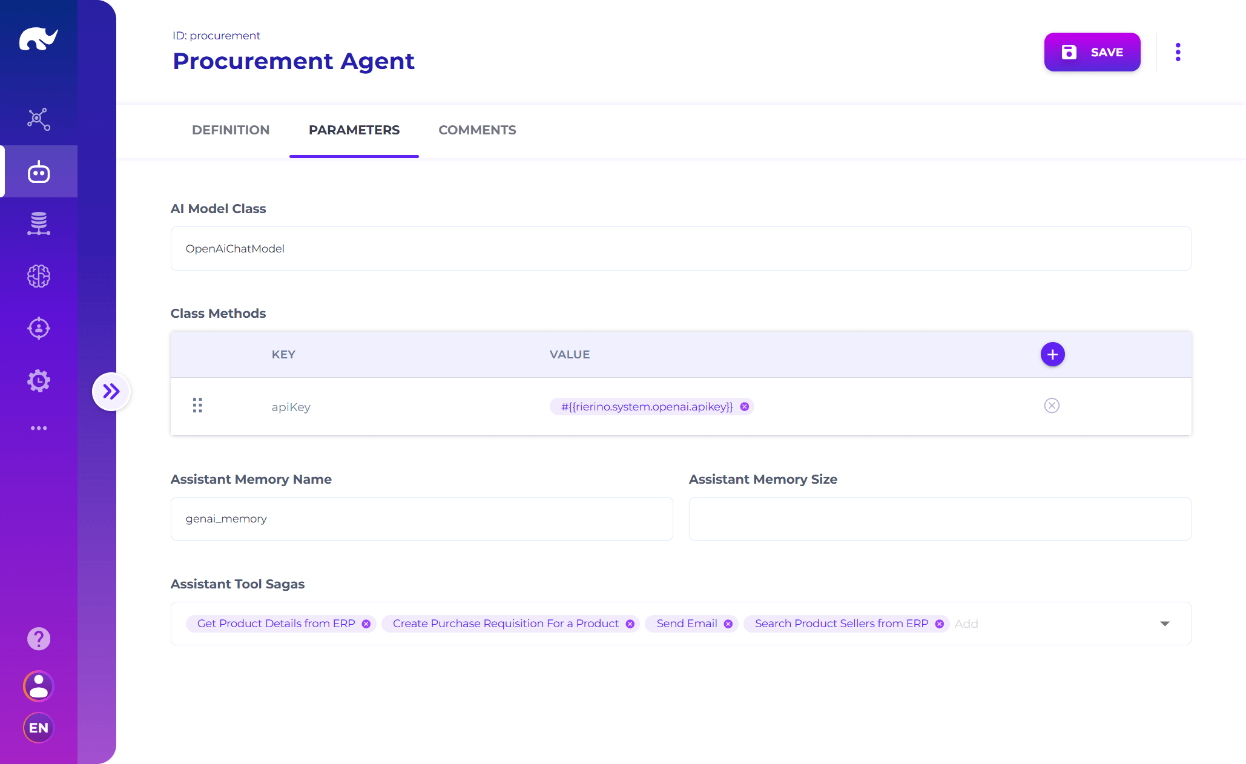Click the brain icon in sidebar
The width and height of the screenshot is (1246, 764).
39,276
